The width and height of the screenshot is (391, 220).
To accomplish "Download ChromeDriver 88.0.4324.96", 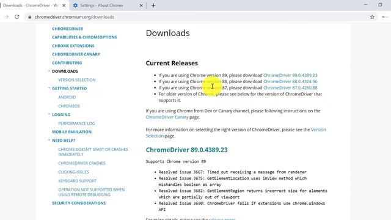I will [290, 81].
